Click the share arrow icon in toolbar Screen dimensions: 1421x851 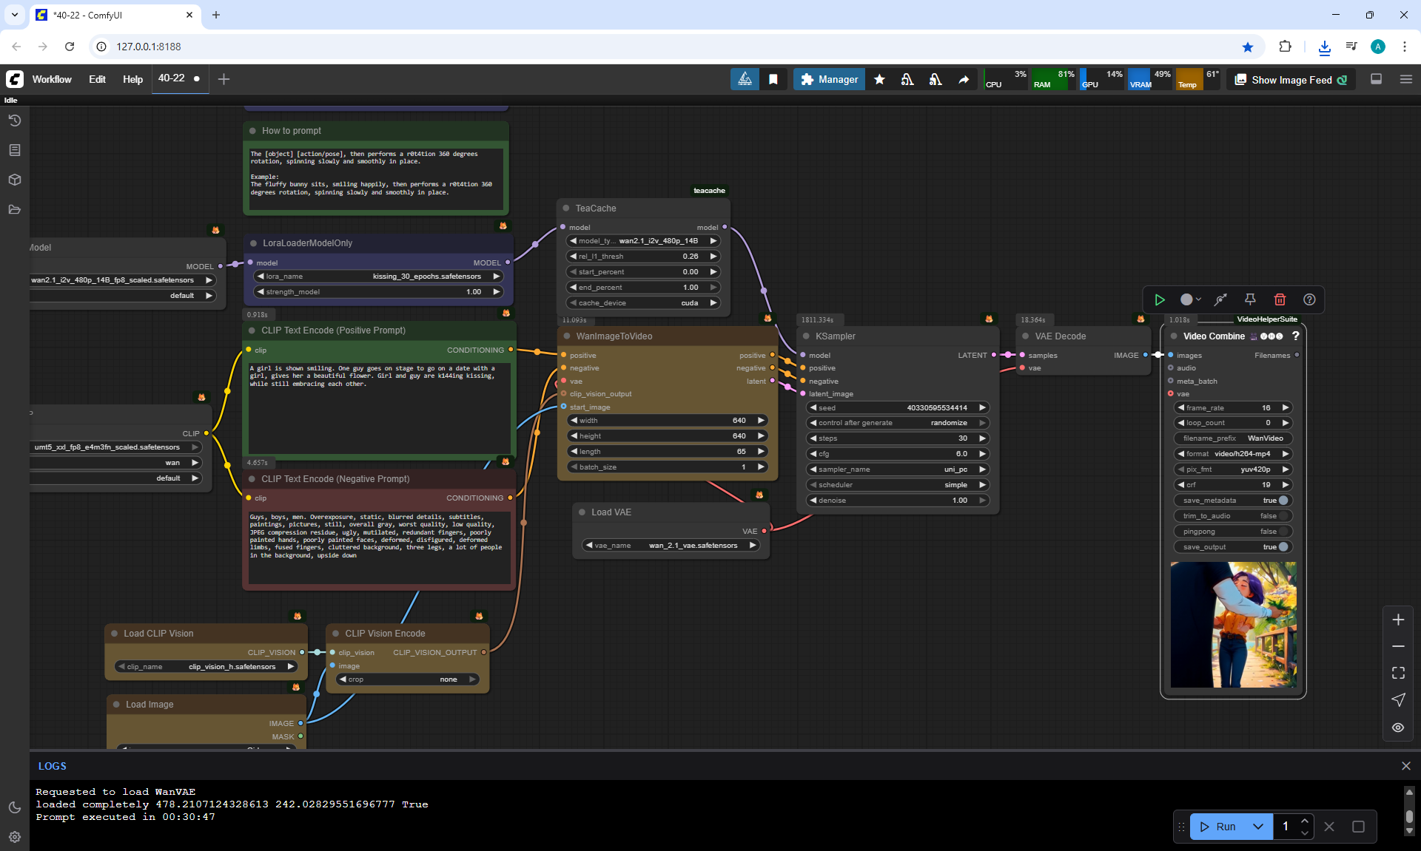[964, 79]
